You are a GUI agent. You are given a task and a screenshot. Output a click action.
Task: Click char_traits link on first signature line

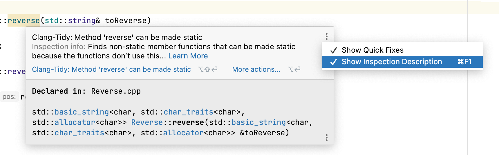[188, 112]
